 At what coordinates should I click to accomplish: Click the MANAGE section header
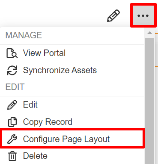pyautogui.click(x=24, y=35)
